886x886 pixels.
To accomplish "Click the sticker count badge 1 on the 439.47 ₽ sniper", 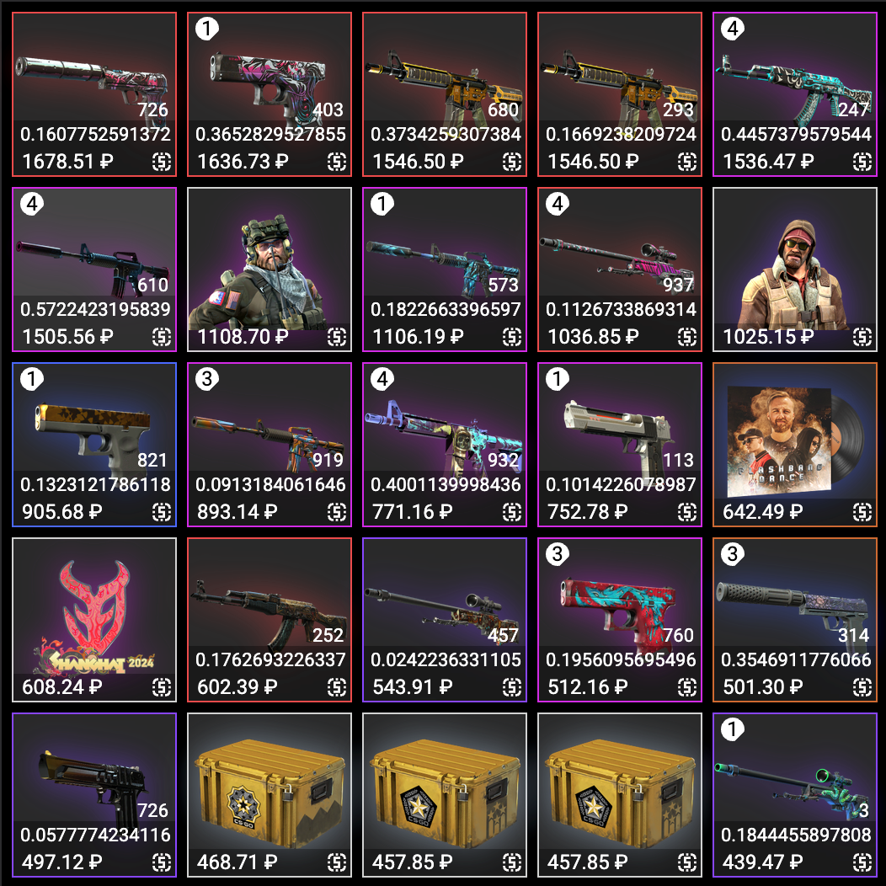I will pos(733,729).
